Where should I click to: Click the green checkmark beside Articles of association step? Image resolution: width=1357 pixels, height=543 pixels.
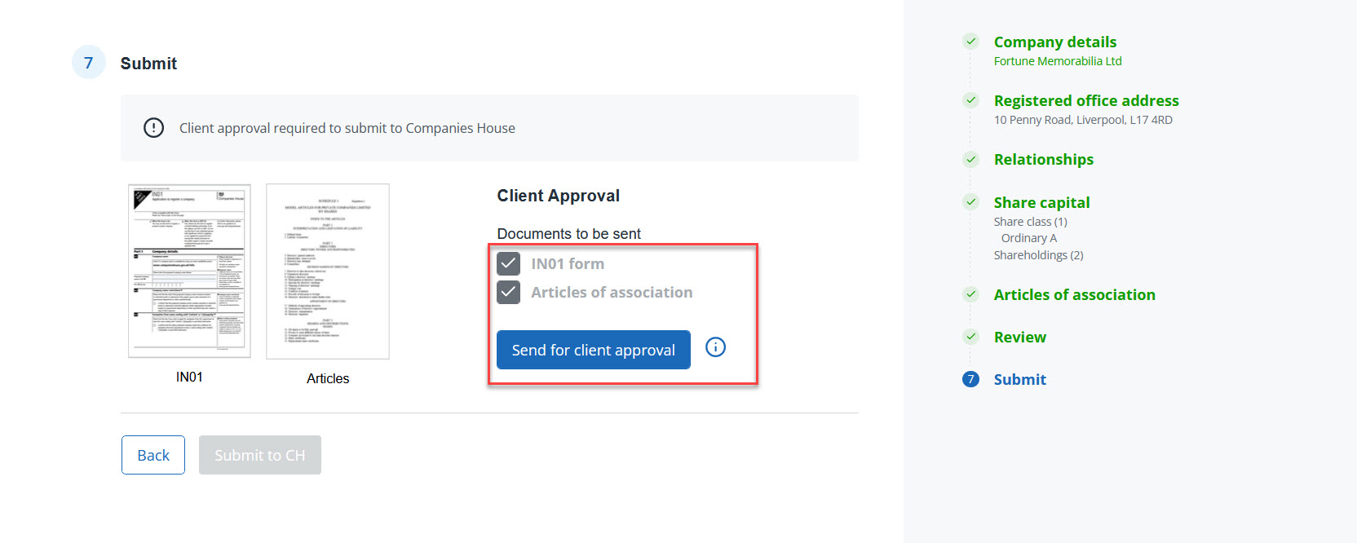click(970, 294)
